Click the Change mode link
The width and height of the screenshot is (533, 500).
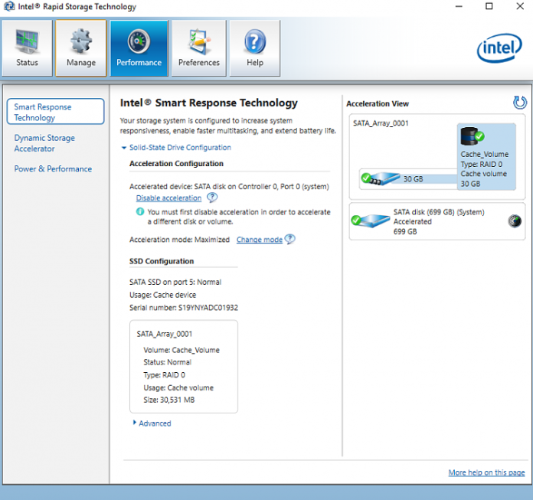tap(259, 240)
